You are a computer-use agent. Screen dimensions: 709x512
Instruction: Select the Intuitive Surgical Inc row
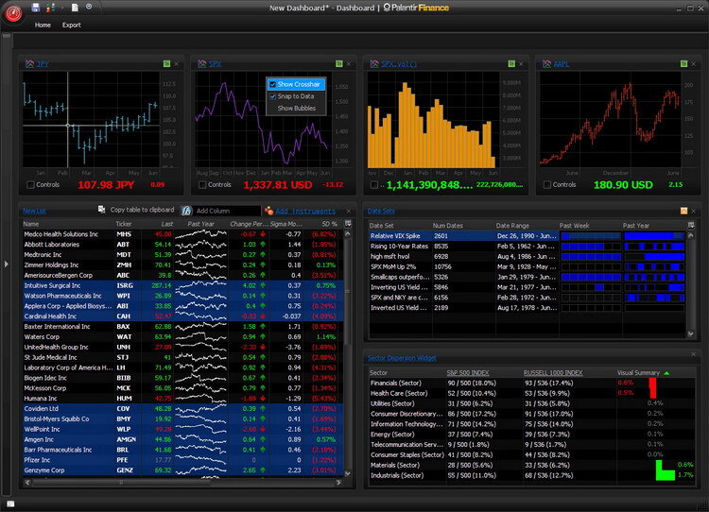point(182,285)
